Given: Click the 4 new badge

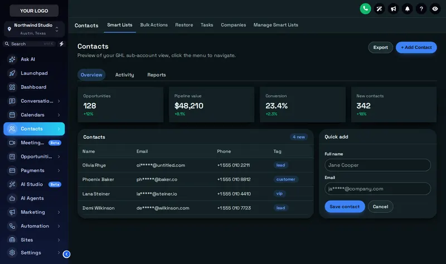Looking at the screenshot, I should point(299,137).
